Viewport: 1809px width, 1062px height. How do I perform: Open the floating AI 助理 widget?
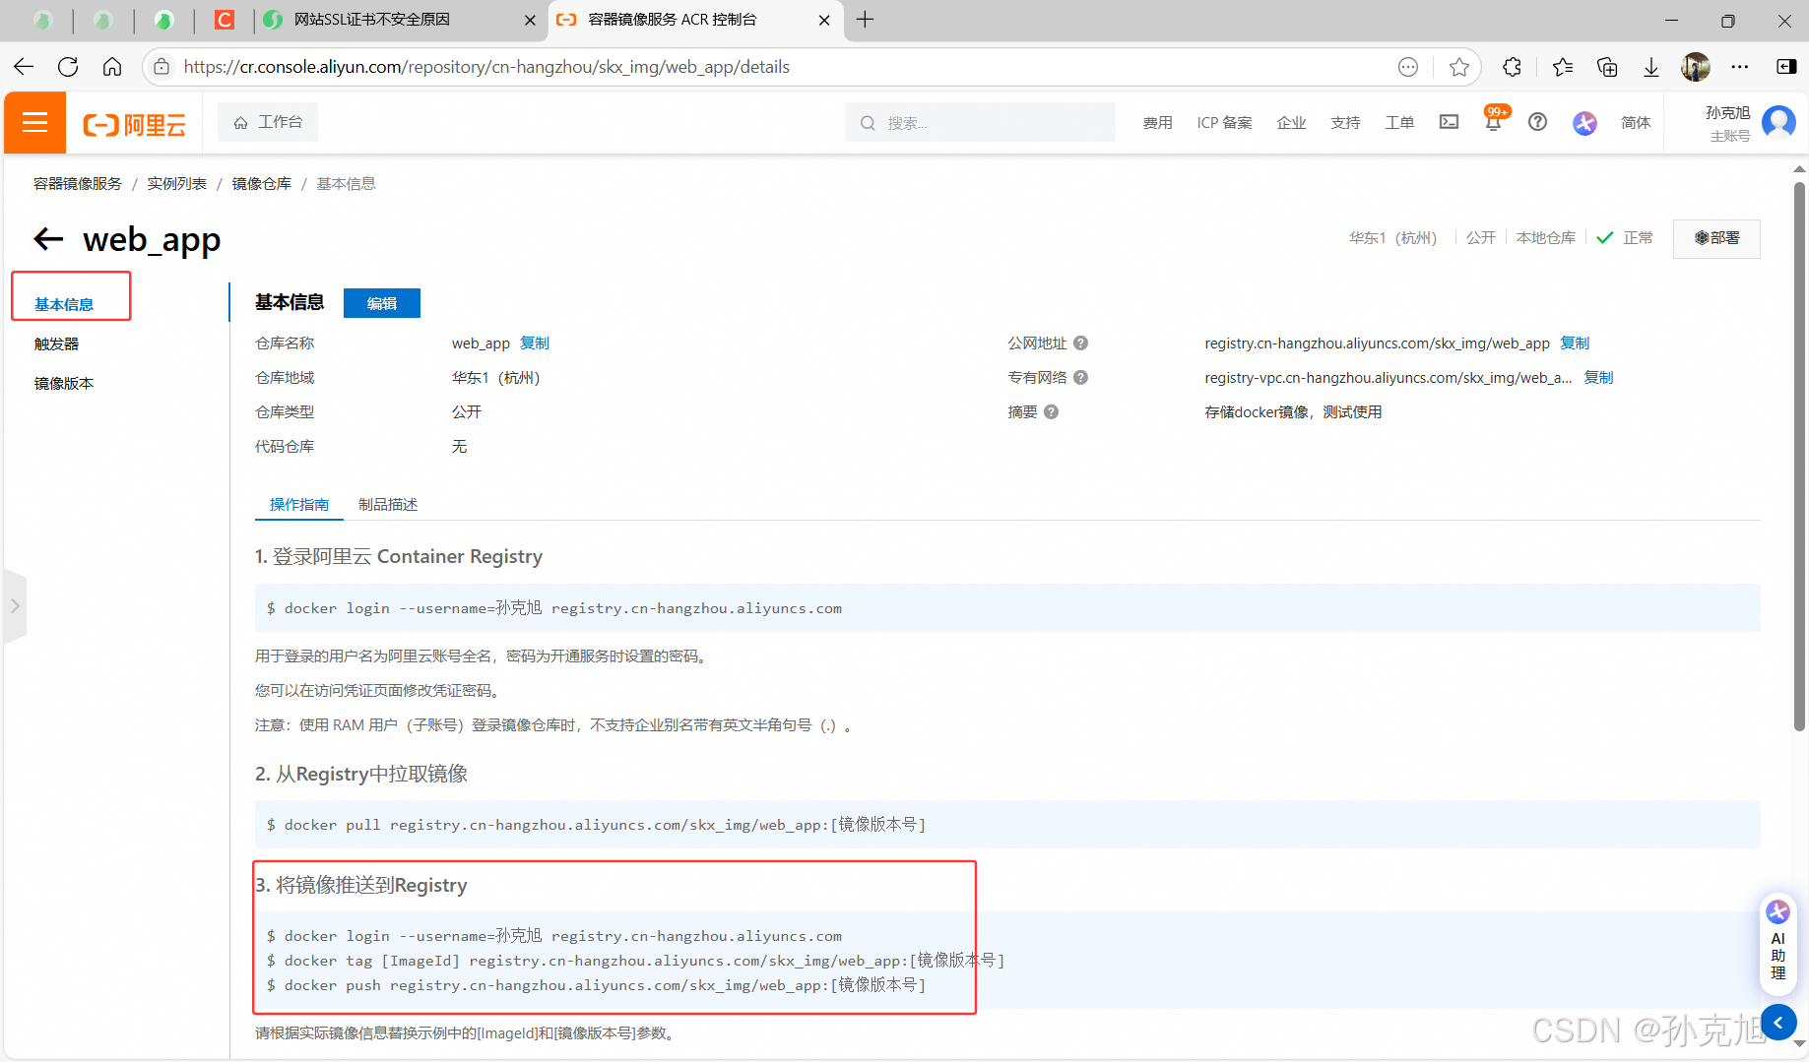click(x=1777, y=943)
